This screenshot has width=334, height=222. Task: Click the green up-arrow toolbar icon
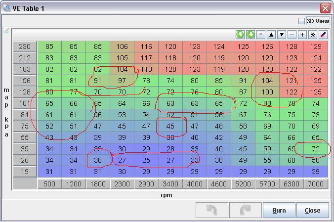pyautogui.click(x=240, y=35)
